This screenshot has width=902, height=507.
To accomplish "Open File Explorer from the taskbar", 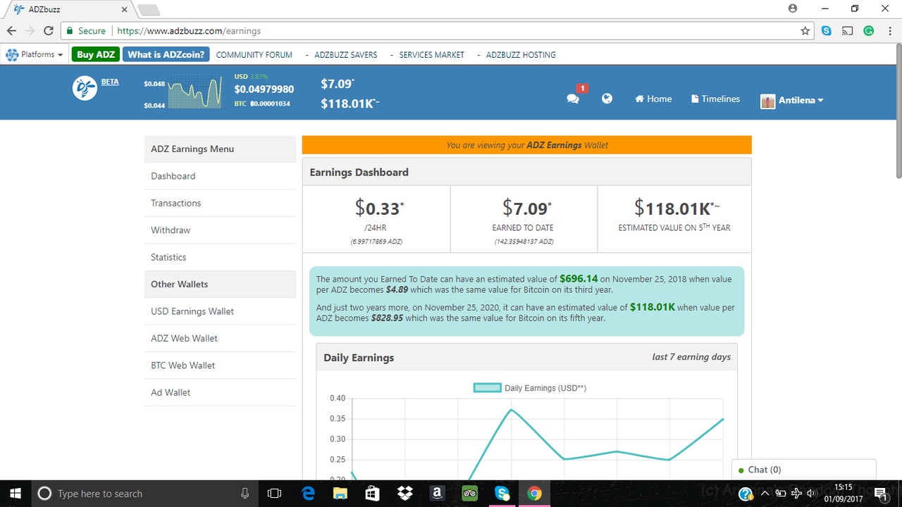I will 340,494.
